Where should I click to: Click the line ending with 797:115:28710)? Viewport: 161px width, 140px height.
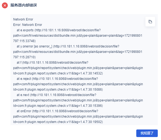pyautogui.click(x=24, y=57)
